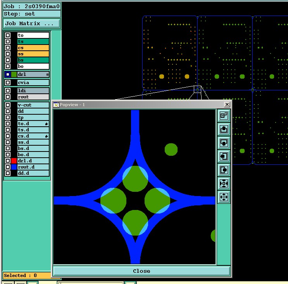Click the to.d layer edit marker icon
The width and height of the screenshot is (288, 284).
pos(47,124)
